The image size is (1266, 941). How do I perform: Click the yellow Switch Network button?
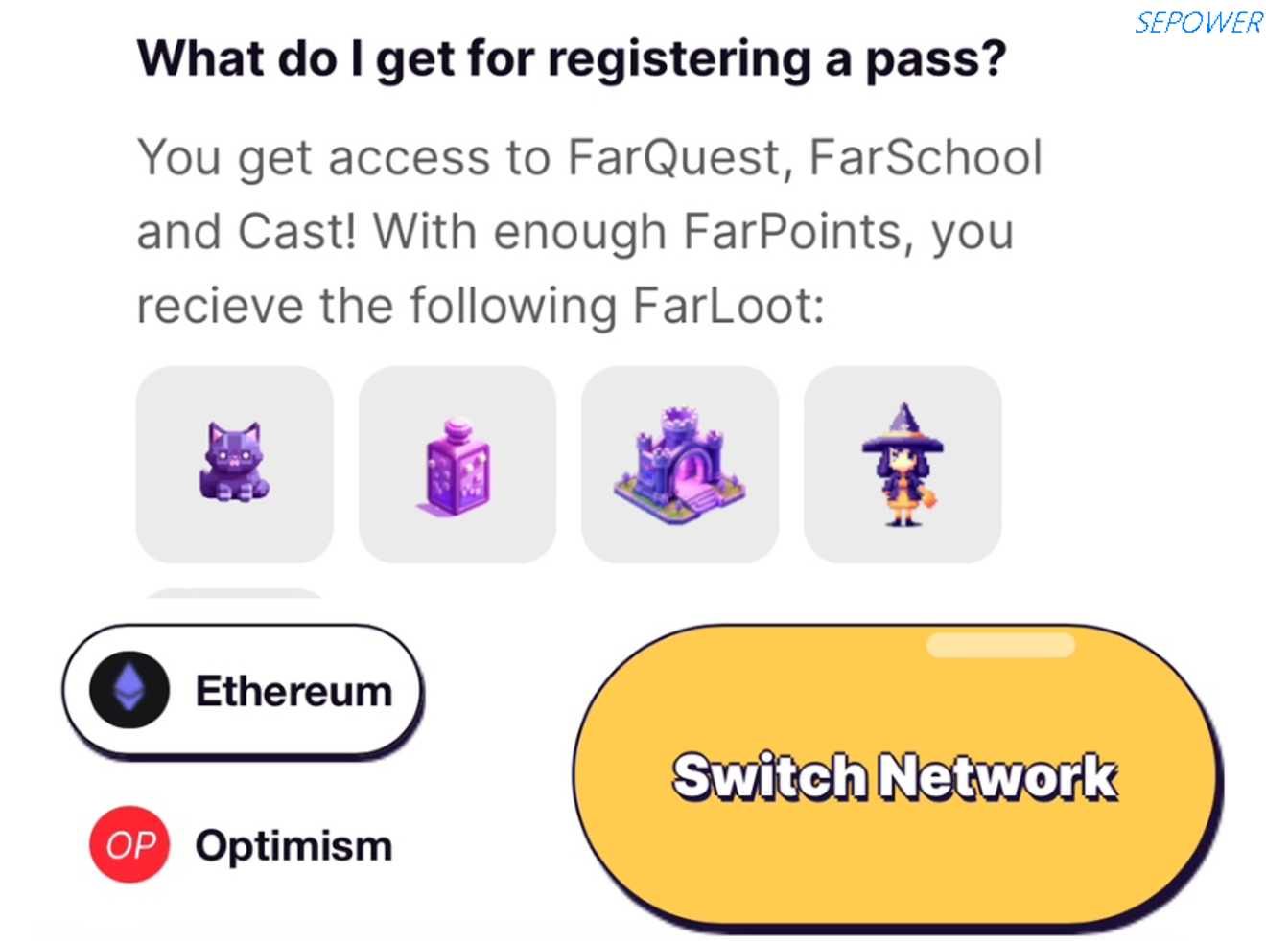pyautogui.click(x=897, y=777)
